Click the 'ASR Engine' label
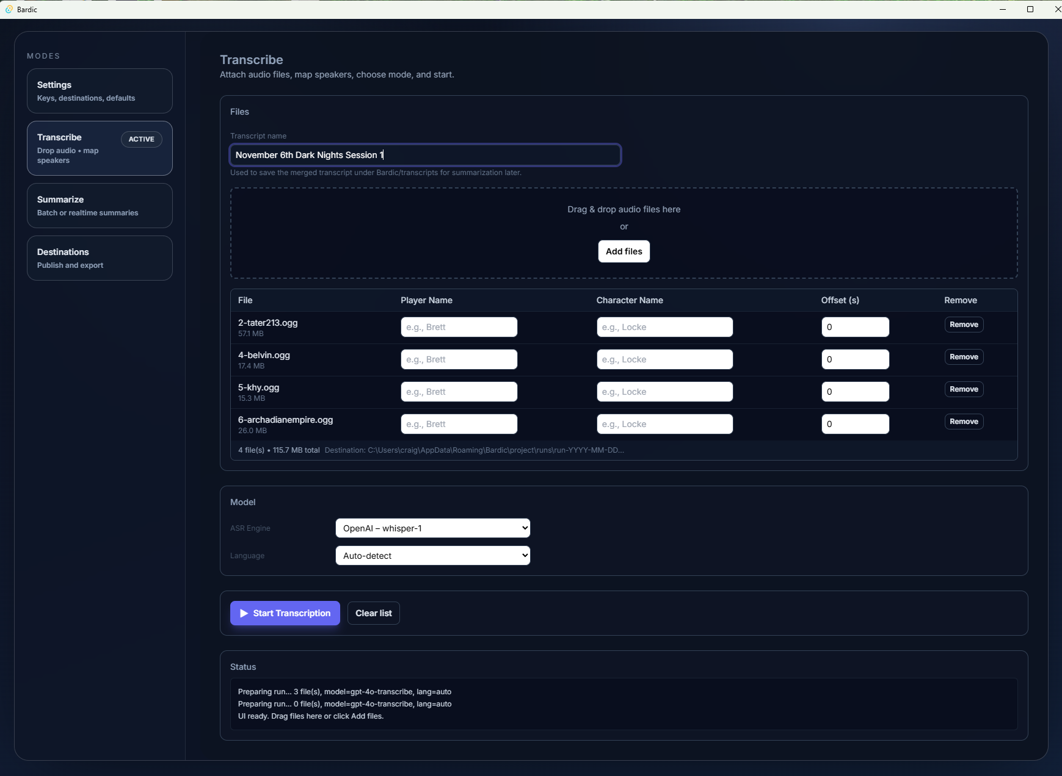Image resolution: width=1062 pixels, height=776 pixels. pos(250,528)
